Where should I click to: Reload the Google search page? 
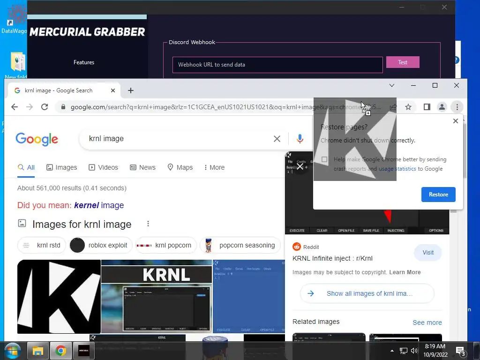tap(45, 107)
